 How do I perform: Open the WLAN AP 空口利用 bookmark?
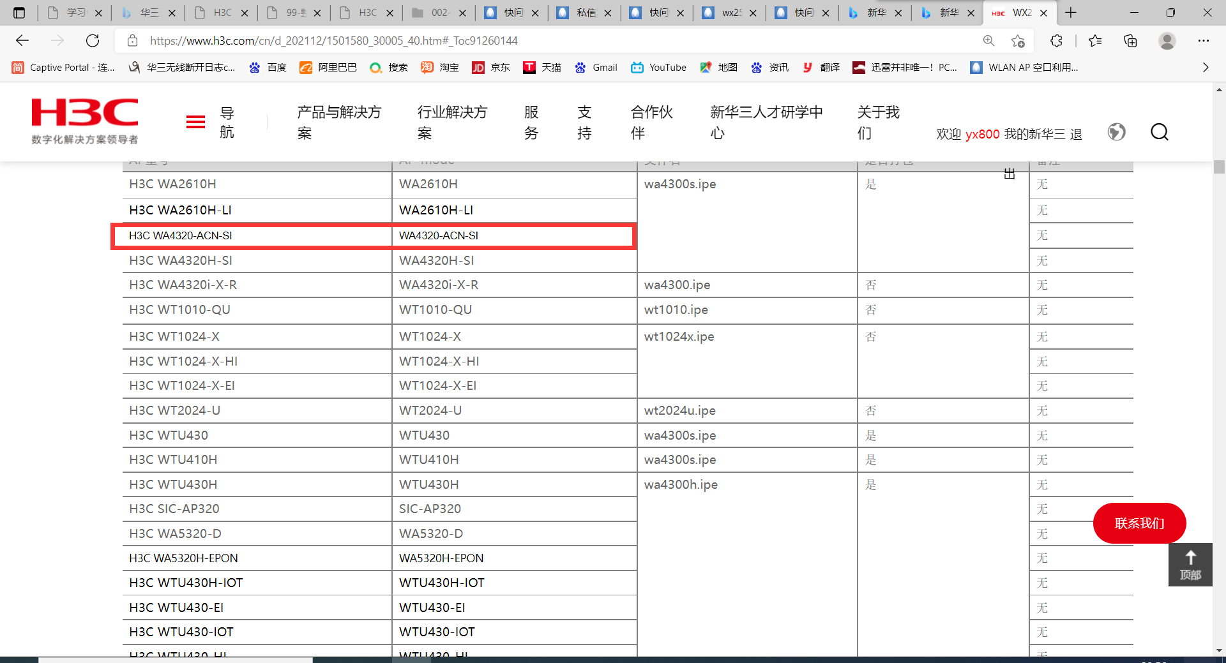1024,68
